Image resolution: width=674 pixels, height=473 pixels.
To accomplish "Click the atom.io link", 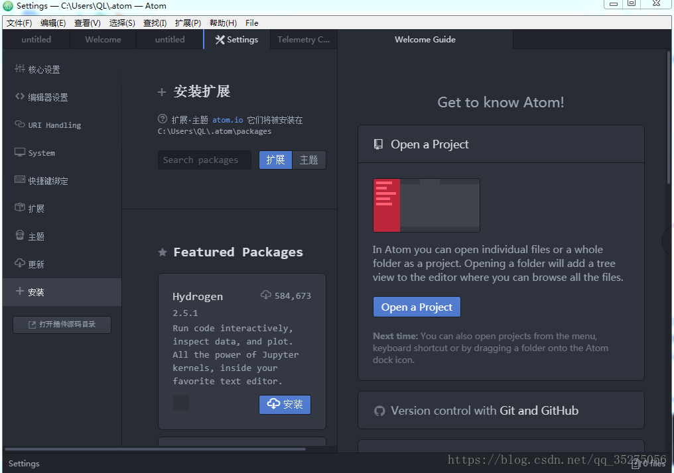I will [228, 120].
